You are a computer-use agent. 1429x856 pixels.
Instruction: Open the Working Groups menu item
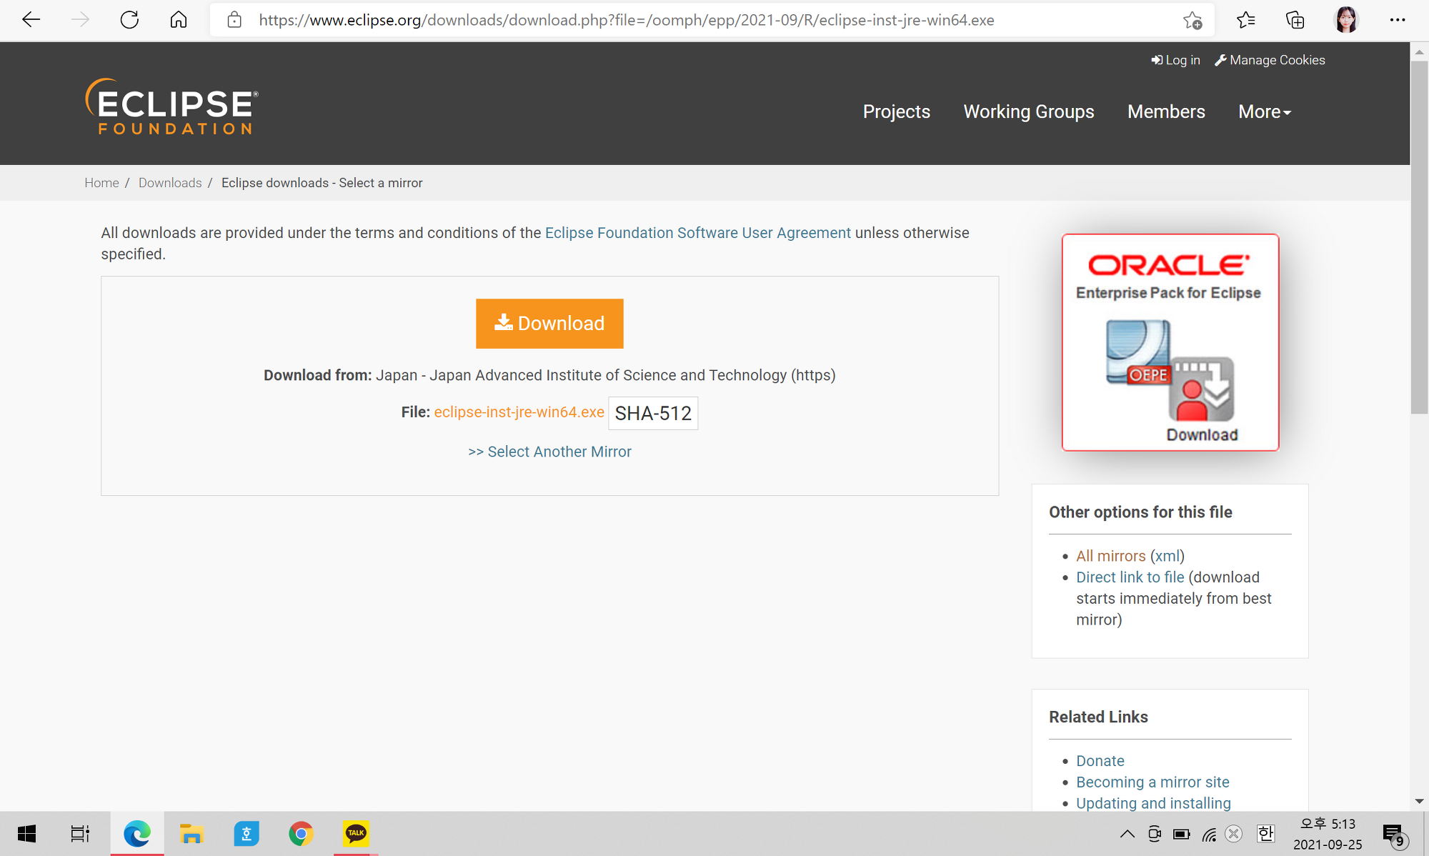pyautogui.click(x=1029, y=111)
